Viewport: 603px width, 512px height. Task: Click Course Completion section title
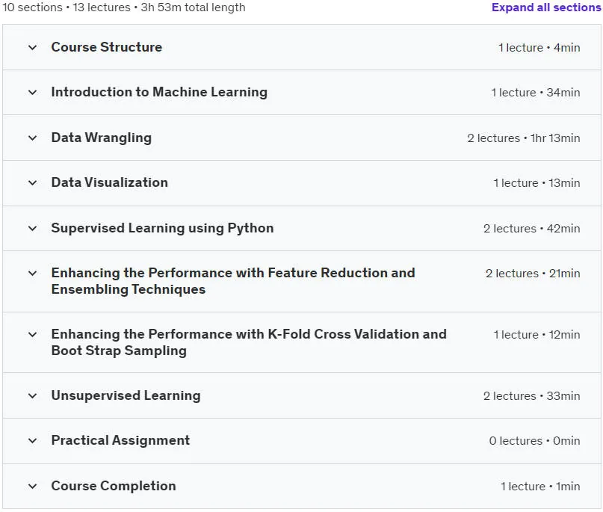pyautogui.click(x=114, y=486)
